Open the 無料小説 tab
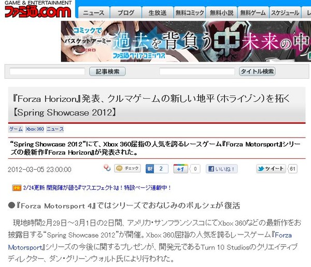 [x=221, y=12]
